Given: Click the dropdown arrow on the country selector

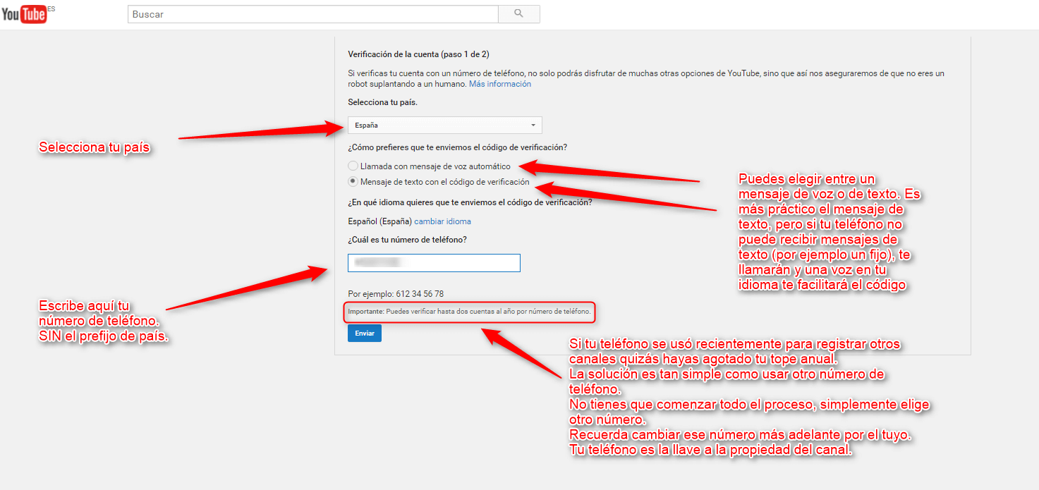Looking at the screenshot, I should tap(534, 125).
